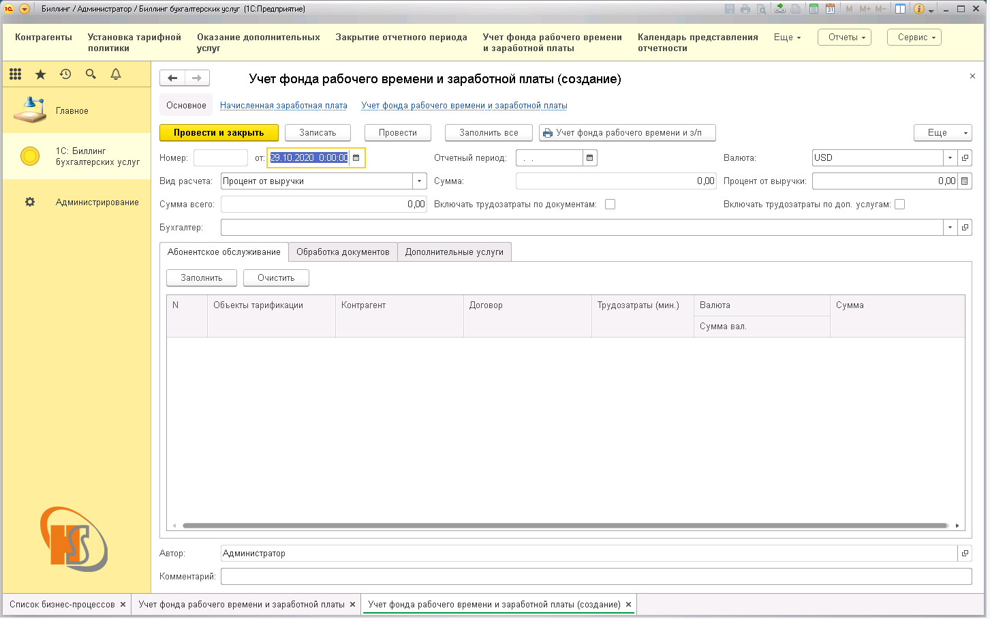This screenshot has width=990, height=619.
Task: Open calculator for Процент от выручки field
Action: tap(965, 181)
